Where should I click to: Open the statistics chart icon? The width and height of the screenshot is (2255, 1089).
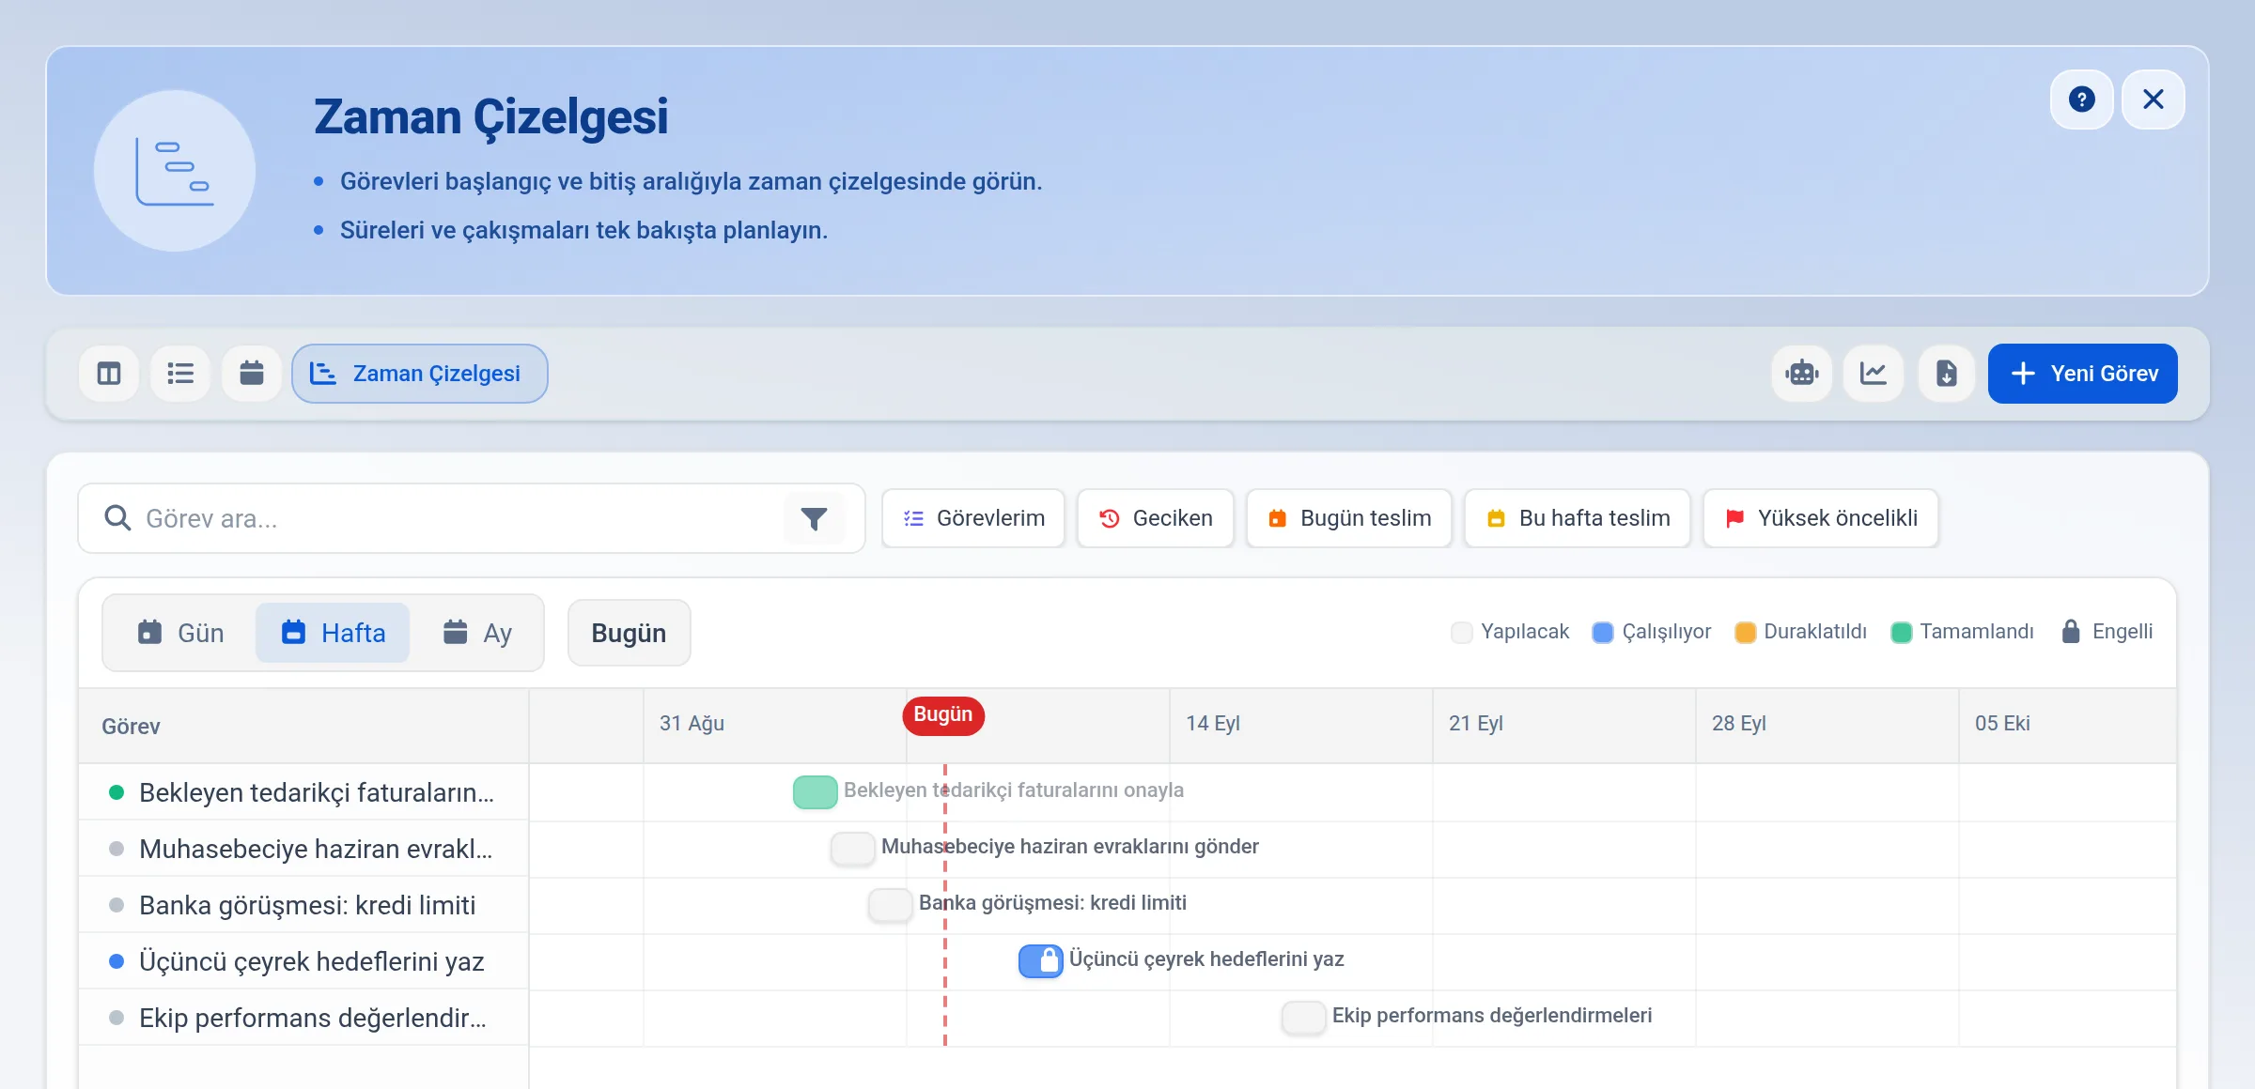[1874, 374]
